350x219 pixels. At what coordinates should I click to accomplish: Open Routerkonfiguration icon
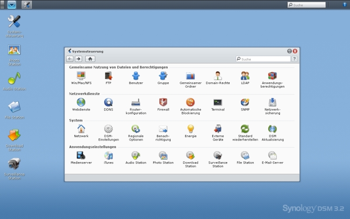tap(136, 102)
